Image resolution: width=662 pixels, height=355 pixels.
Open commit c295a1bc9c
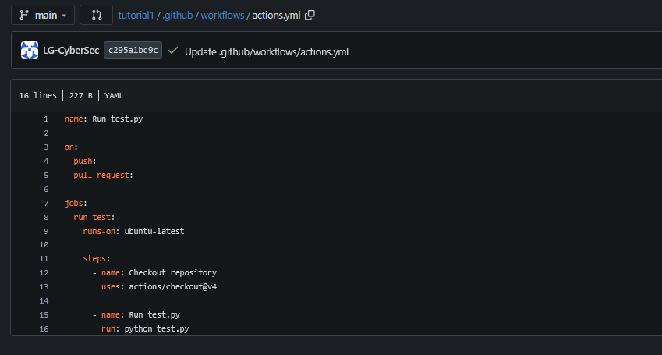click(133, 51)
